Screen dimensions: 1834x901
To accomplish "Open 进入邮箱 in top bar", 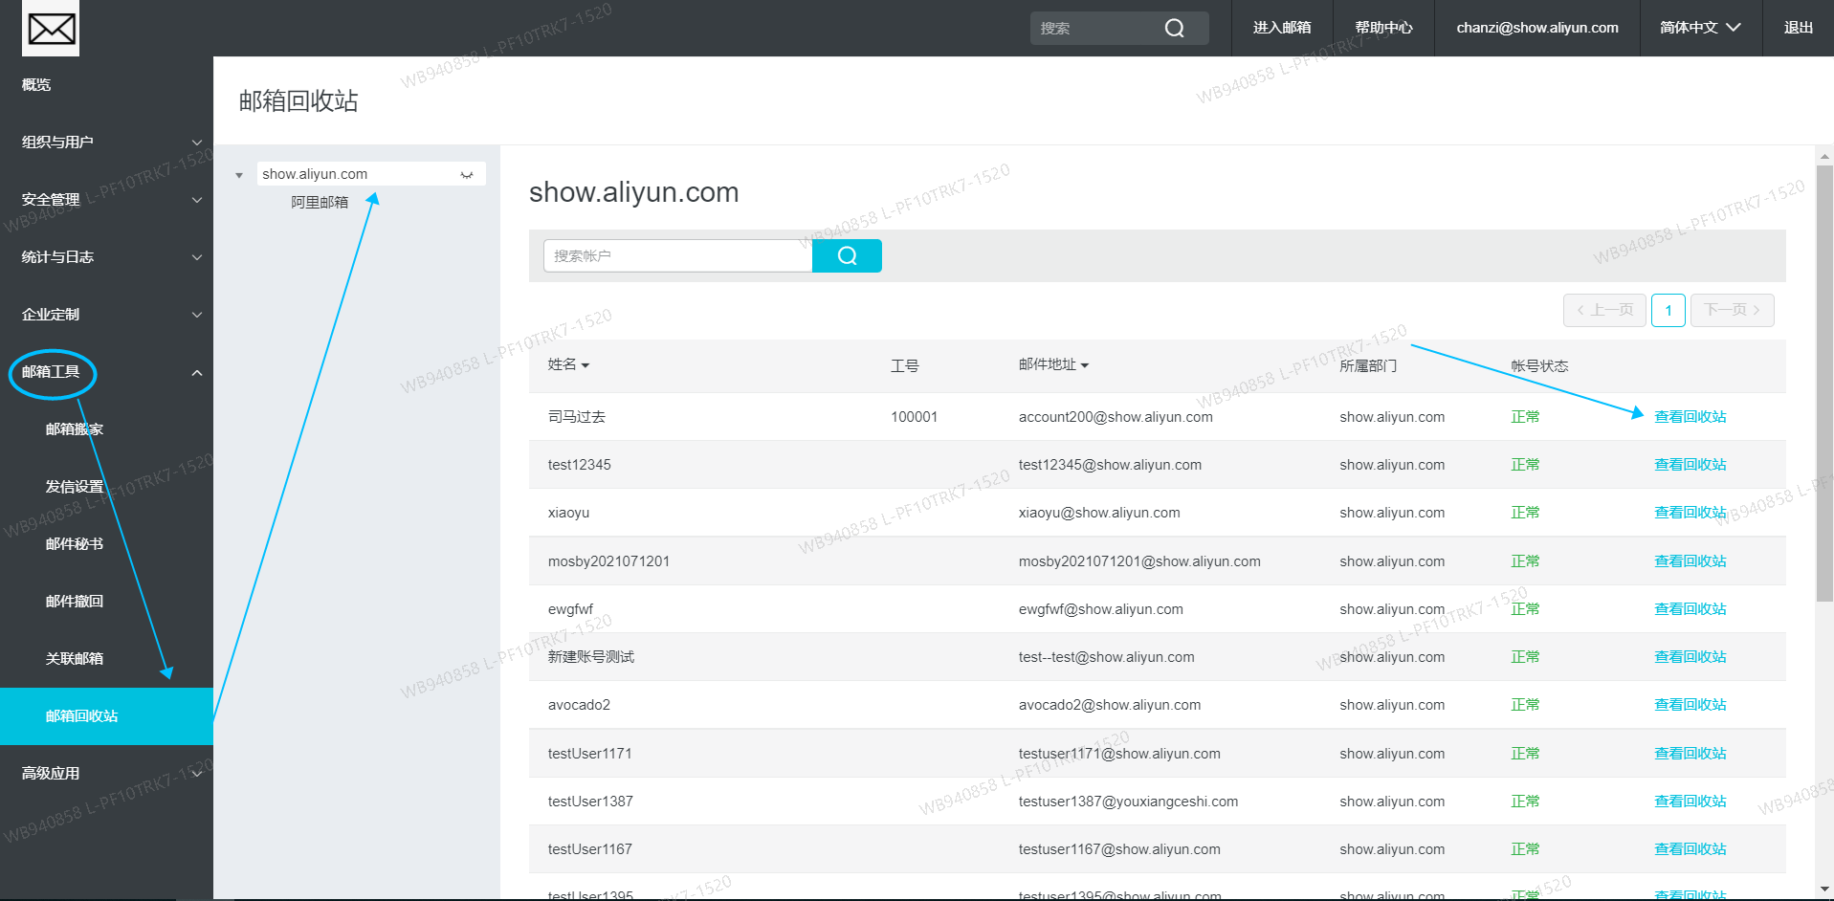I will (1282, 28).
